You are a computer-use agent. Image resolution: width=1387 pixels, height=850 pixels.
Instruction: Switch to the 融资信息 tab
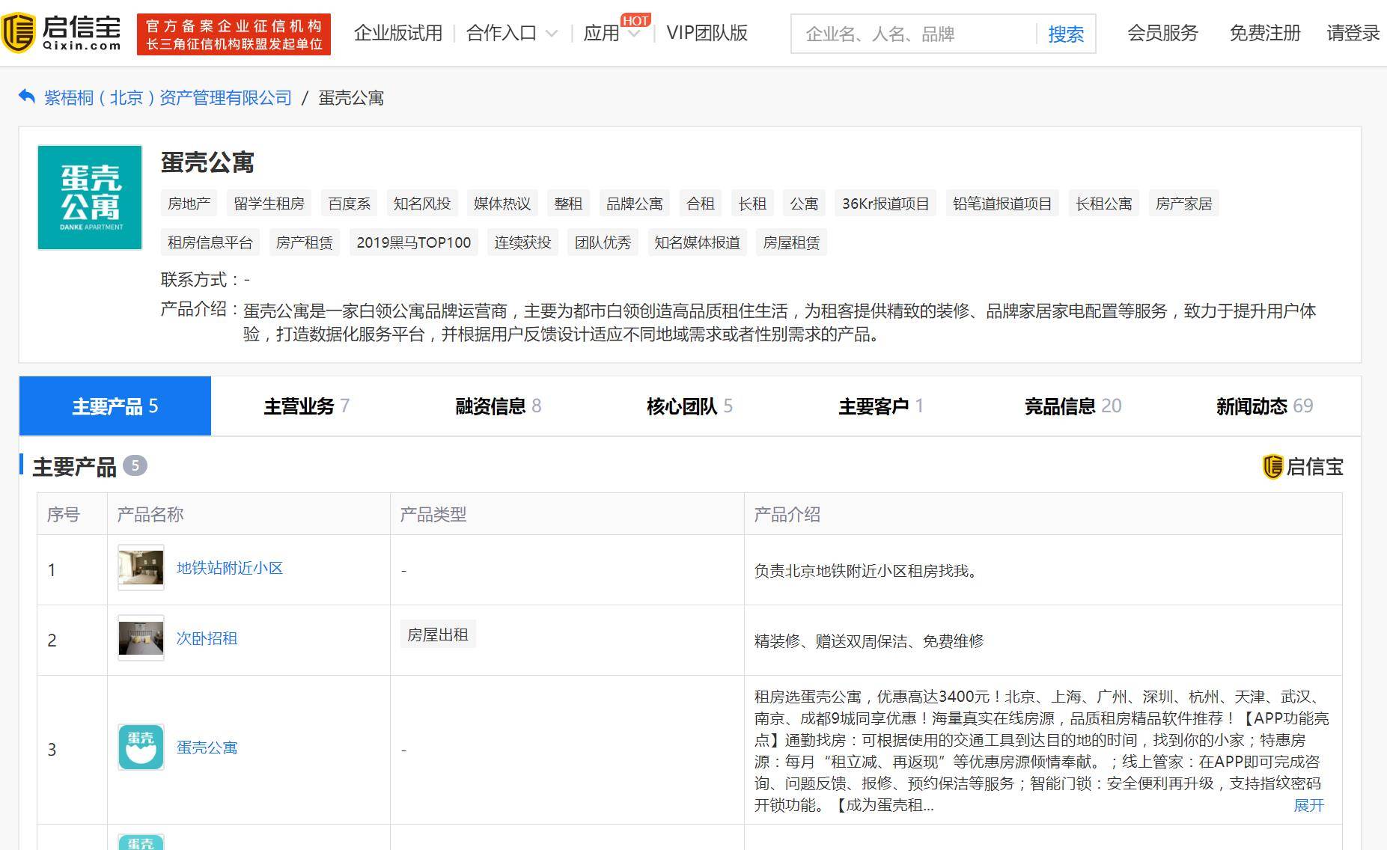click(499, 406)
